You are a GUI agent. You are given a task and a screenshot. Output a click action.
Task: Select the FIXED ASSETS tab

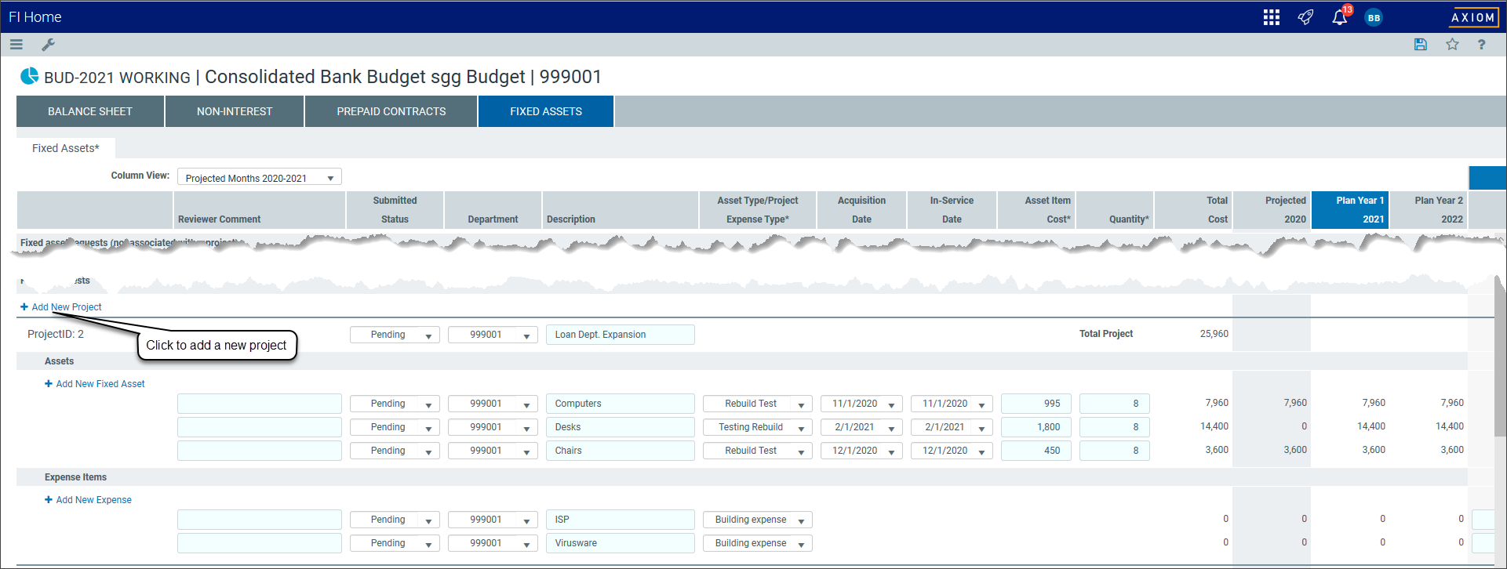coord(546,111)
